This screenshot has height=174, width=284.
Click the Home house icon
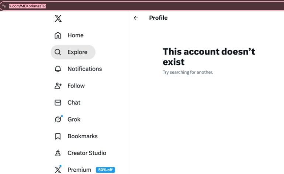(58, 35)
